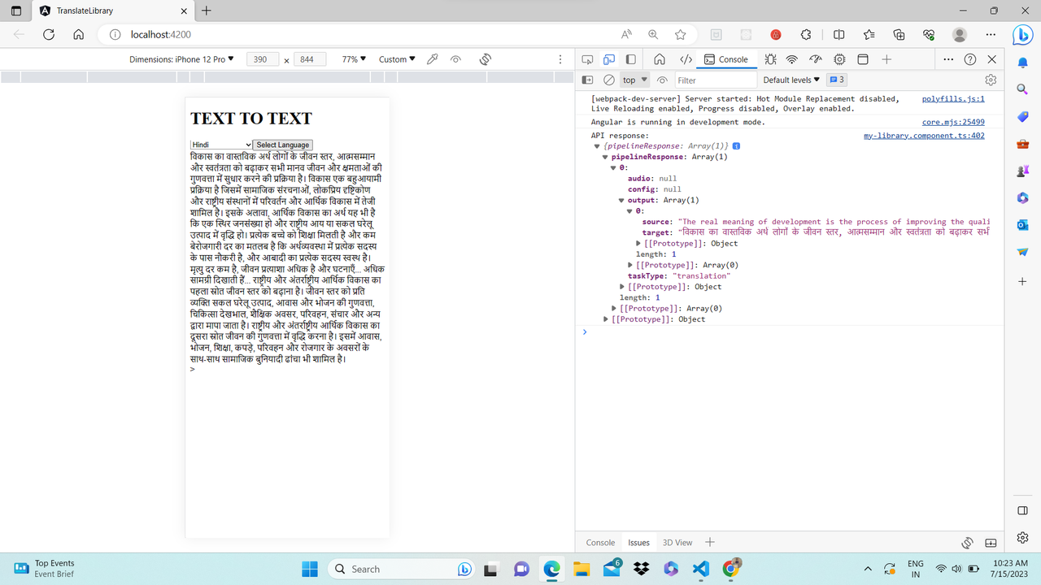Viewport: 1041px width, 585px height.
Task: Open the DevTools Welcome home tab
Action: 660,59
